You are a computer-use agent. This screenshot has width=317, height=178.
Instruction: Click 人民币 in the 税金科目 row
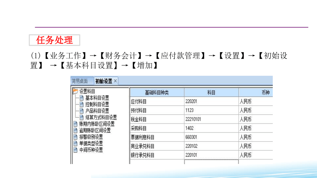[x=245, y=119]
